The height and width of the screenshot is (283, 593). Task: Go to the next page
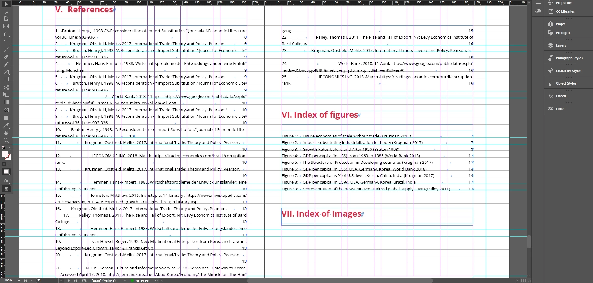69,281
